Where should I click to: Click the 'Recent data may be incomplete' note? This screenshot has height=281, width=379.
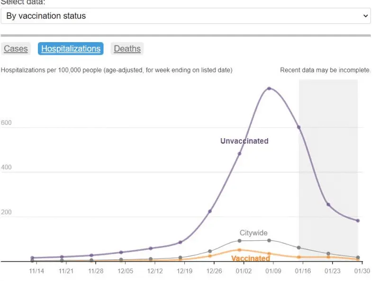pyautogui.click(x=325, y=70)
